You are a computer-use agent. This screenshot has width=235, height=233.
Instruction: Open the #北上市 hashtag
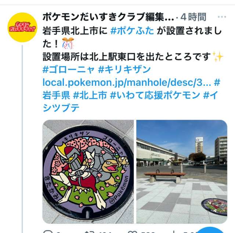[x=90, y=95]
